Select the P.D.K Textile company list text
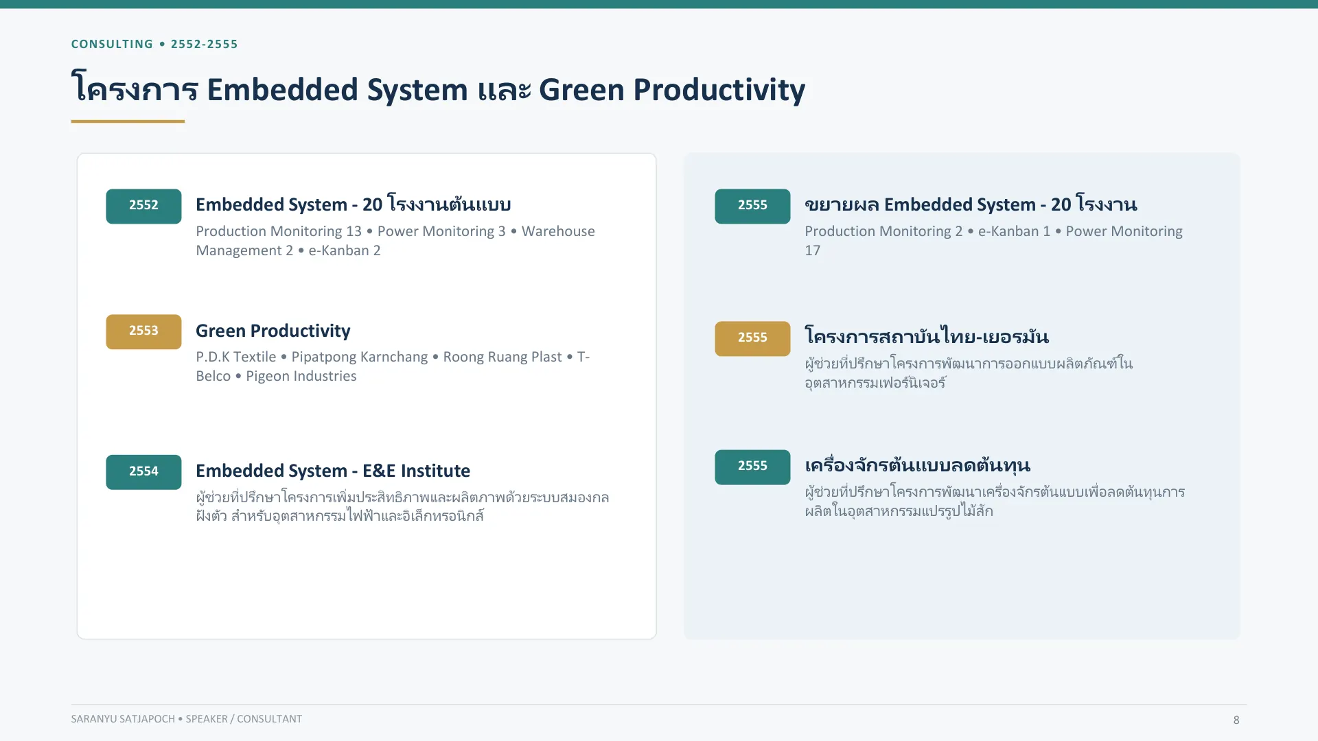 pyautogui.click(x=393, y=366)
